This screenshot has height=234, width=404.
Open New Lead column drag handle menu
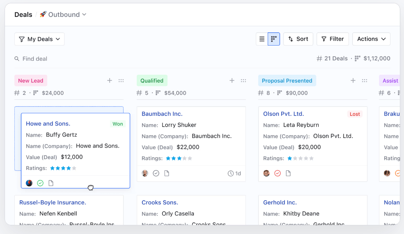click(121, 80)
